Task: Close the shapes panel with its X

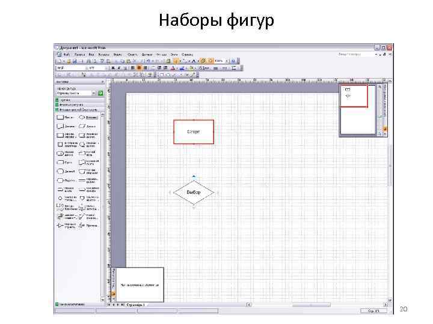Action: pyautogui.click(x=102, y=82)
